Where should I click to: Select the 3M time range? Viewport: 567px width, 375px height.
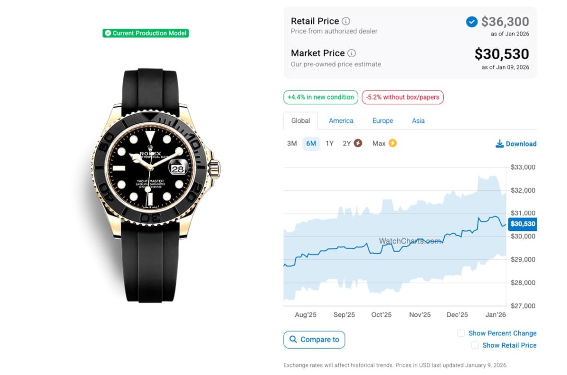pyautogui.click(x=292, y=144)
